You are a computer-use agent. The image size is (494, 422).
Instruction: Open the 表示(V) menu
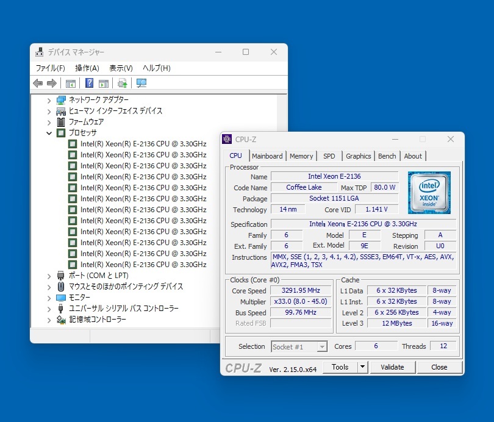pos(121,68)
